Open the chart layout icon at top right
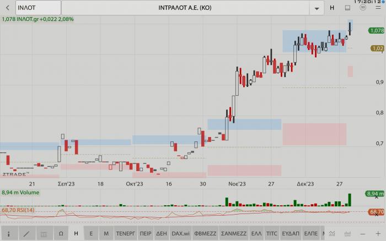This screenshot has height=241, width=386. pyautogui.click(x=347, y=8)
